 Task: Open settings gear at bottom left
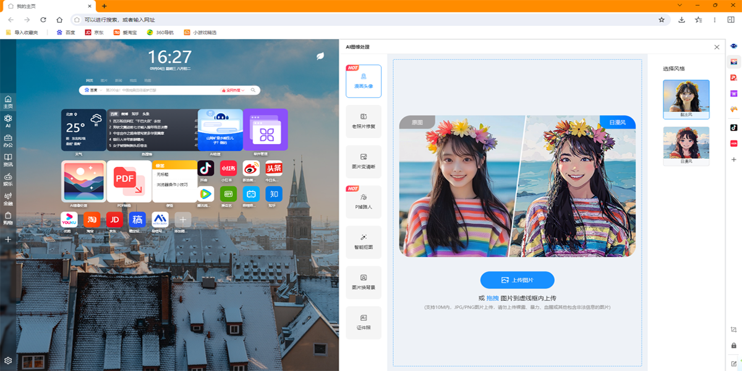(8, 360)
